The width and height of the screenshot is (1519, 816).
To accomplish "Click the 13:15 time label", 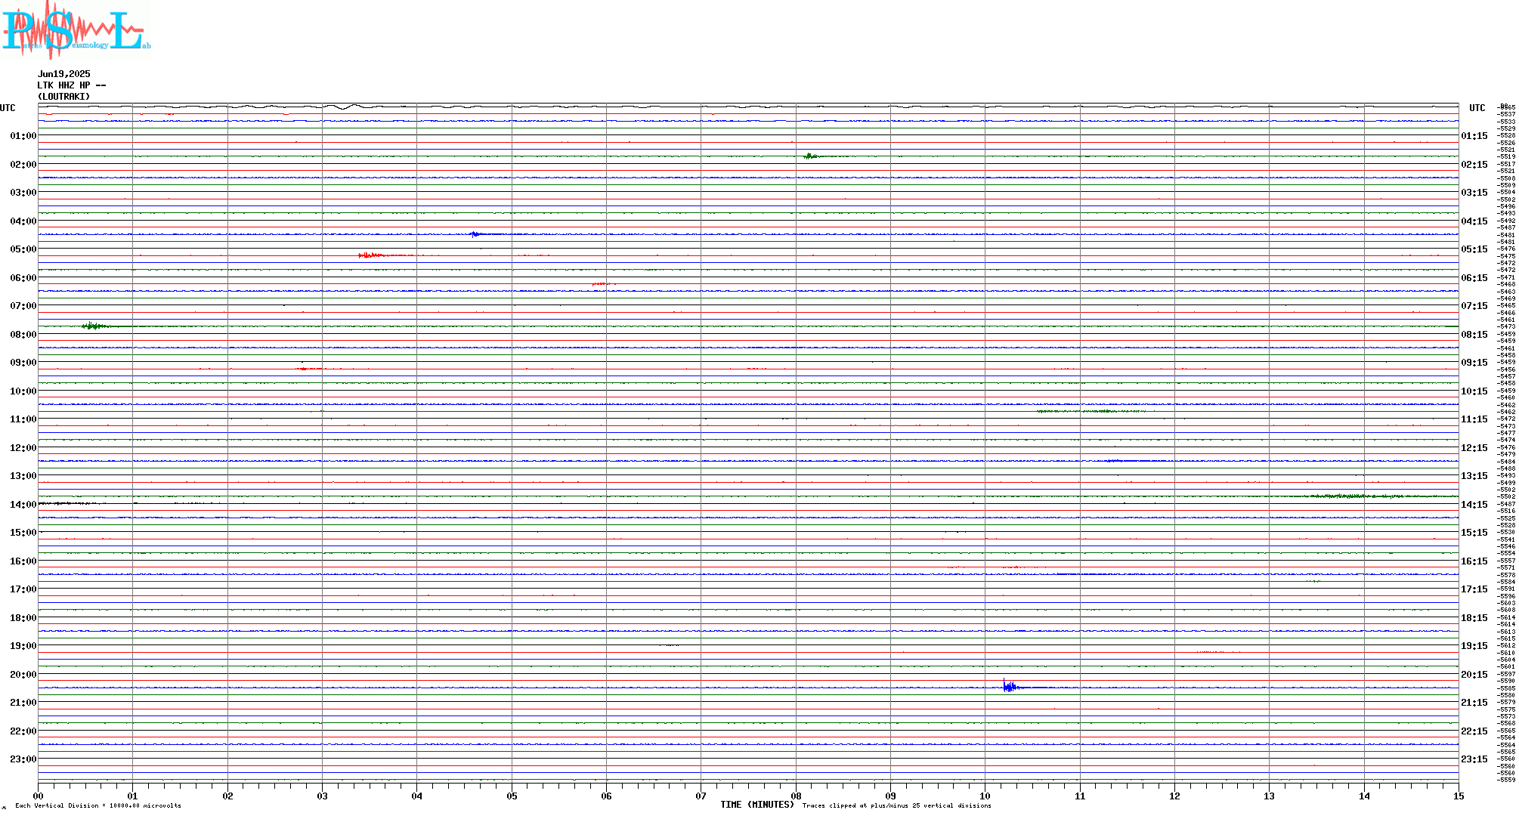I will click(1474, 476).
